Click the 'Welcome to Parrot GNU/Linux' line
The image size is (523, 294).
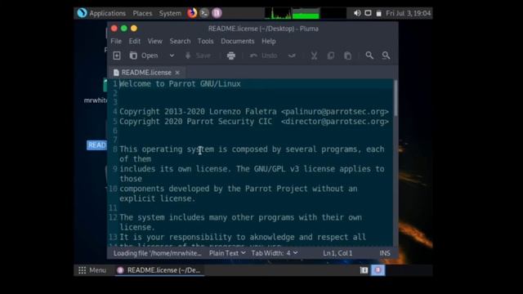(x=180, y=83)
